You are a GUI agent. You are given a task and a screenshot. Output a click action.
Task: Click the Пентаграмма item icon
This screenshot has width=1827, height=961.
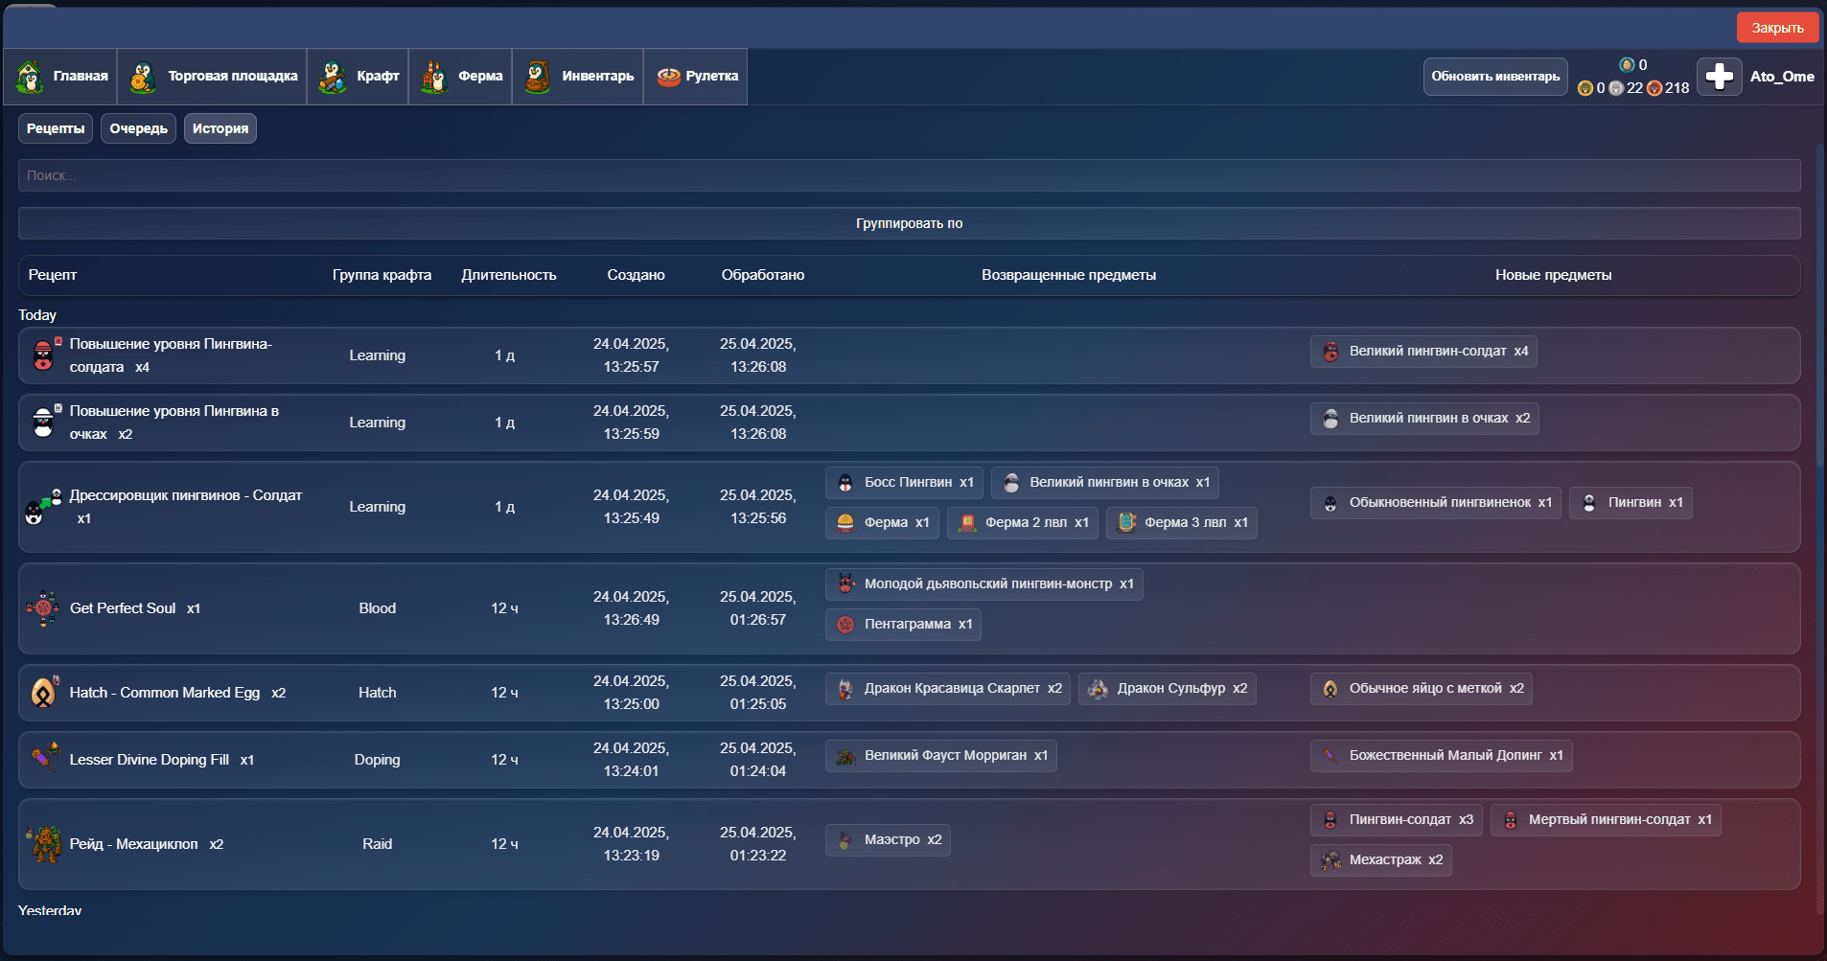click(845, 625)
